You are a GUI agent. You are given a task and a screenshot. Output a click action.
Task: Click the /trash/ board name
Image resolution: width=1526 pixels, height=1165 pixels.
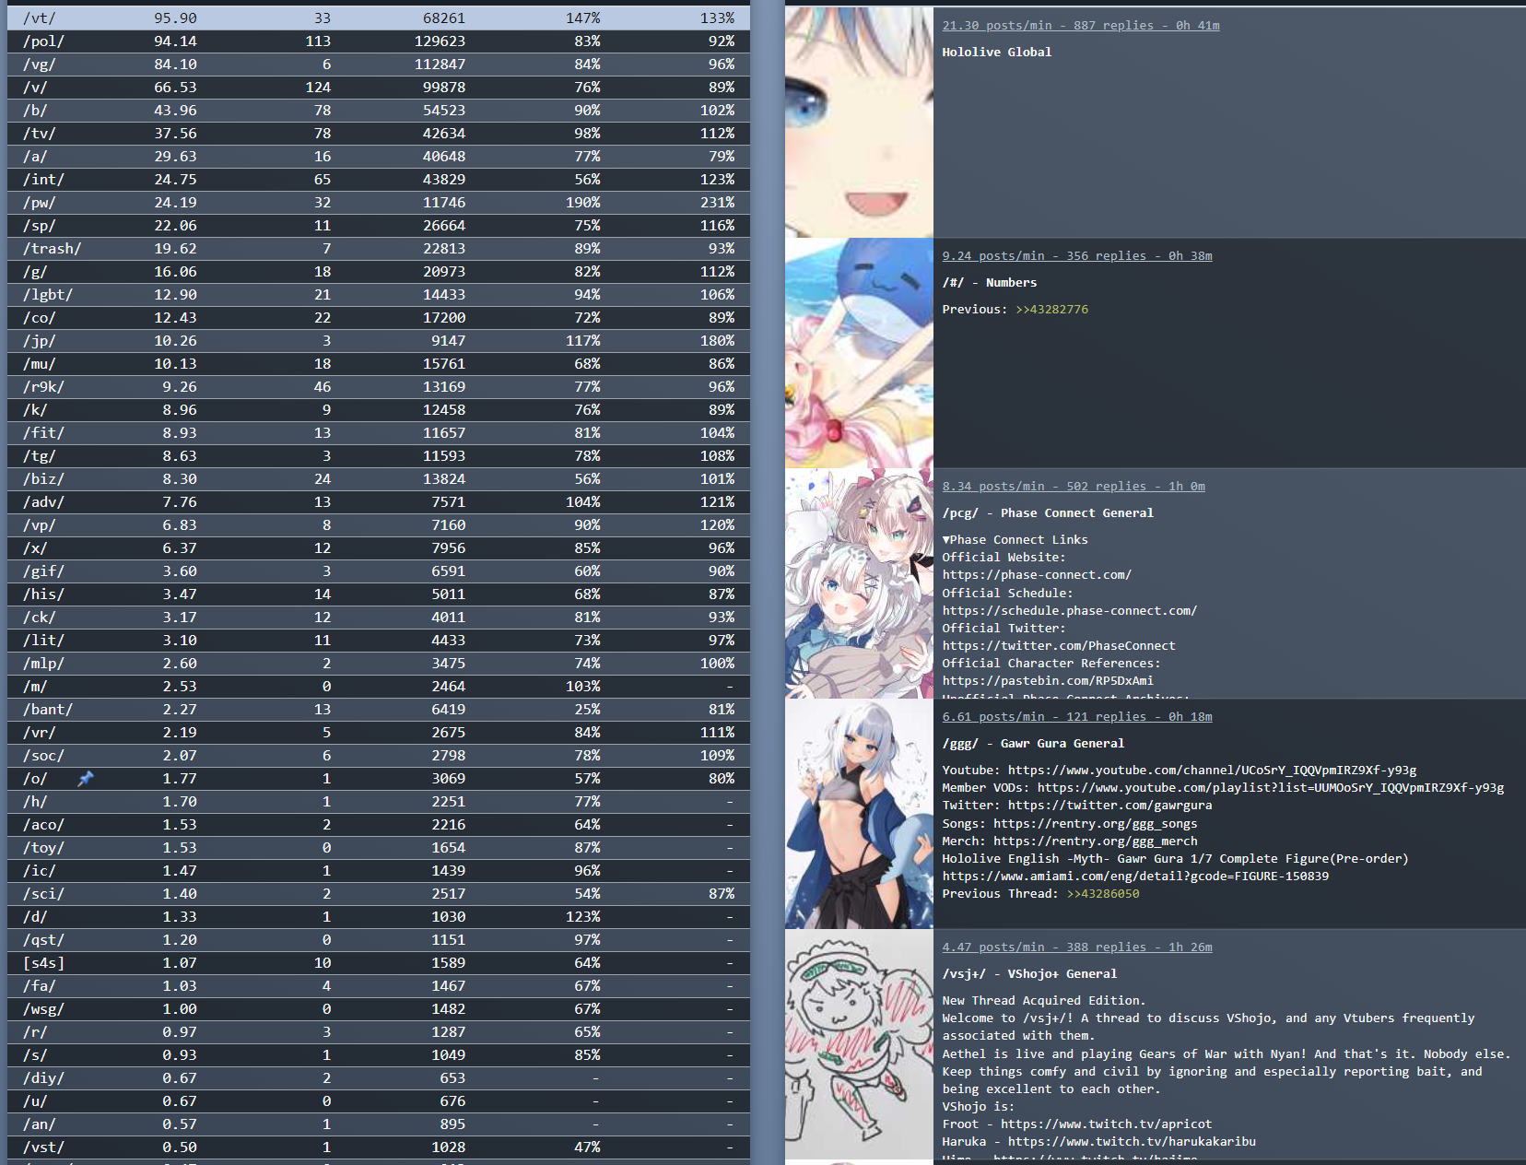coord(53,249)
